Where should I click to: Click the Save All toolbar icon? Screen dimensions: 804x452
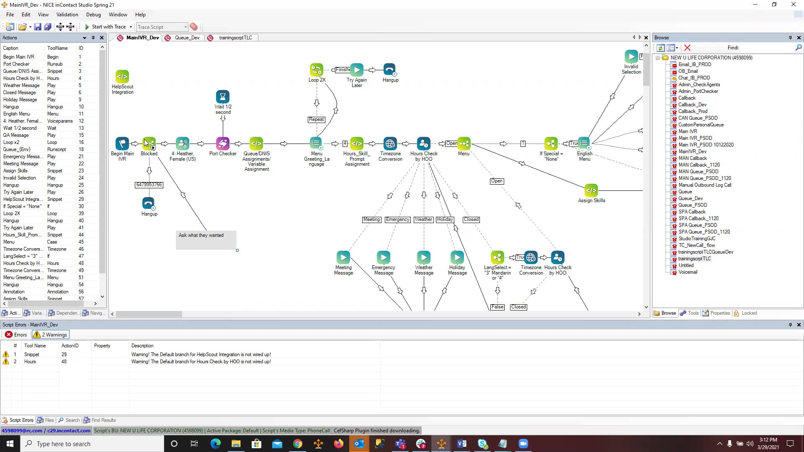click(x=48, y=27)
